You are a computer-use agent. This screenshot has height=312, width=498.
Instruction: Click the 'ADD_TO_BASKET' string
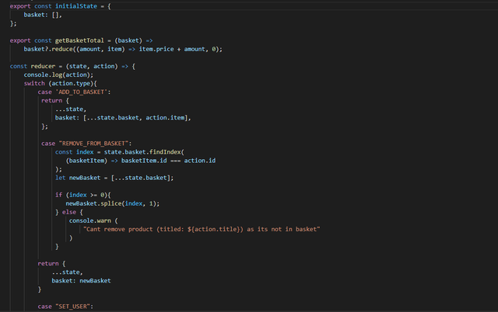pyautogui.click(x=81, y=92)
